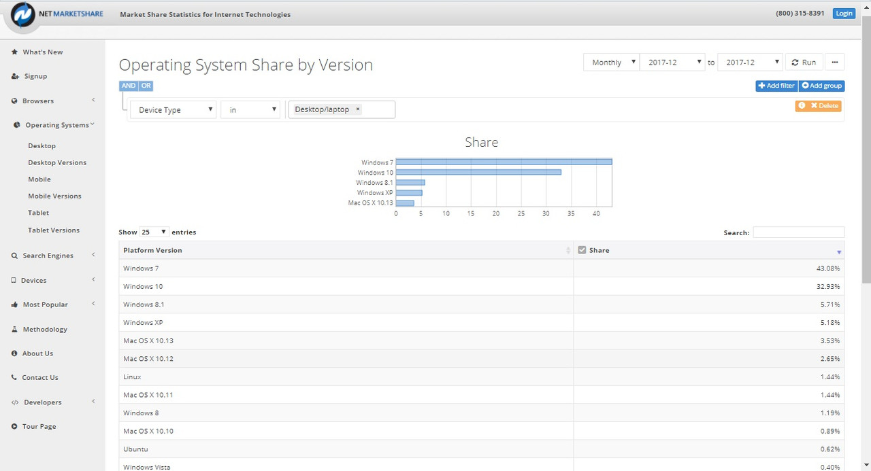Click the globe icon beside Browsers

pyautogui.click(x=15, y=101)
